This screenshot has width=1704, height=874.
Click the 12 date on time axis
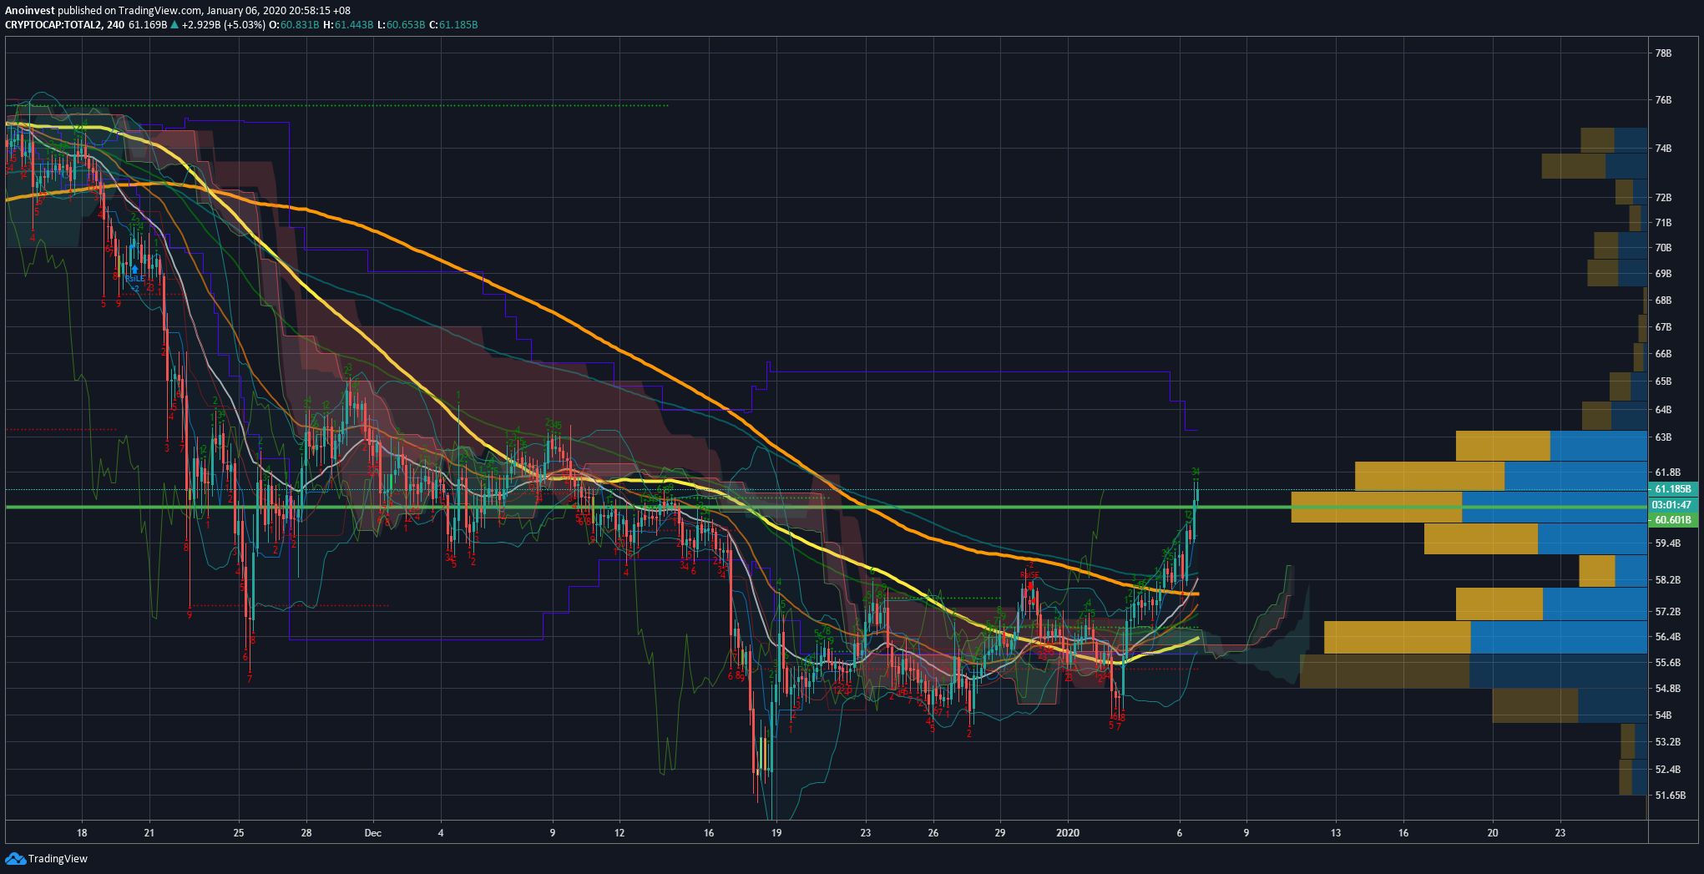[x=619, y=833]
